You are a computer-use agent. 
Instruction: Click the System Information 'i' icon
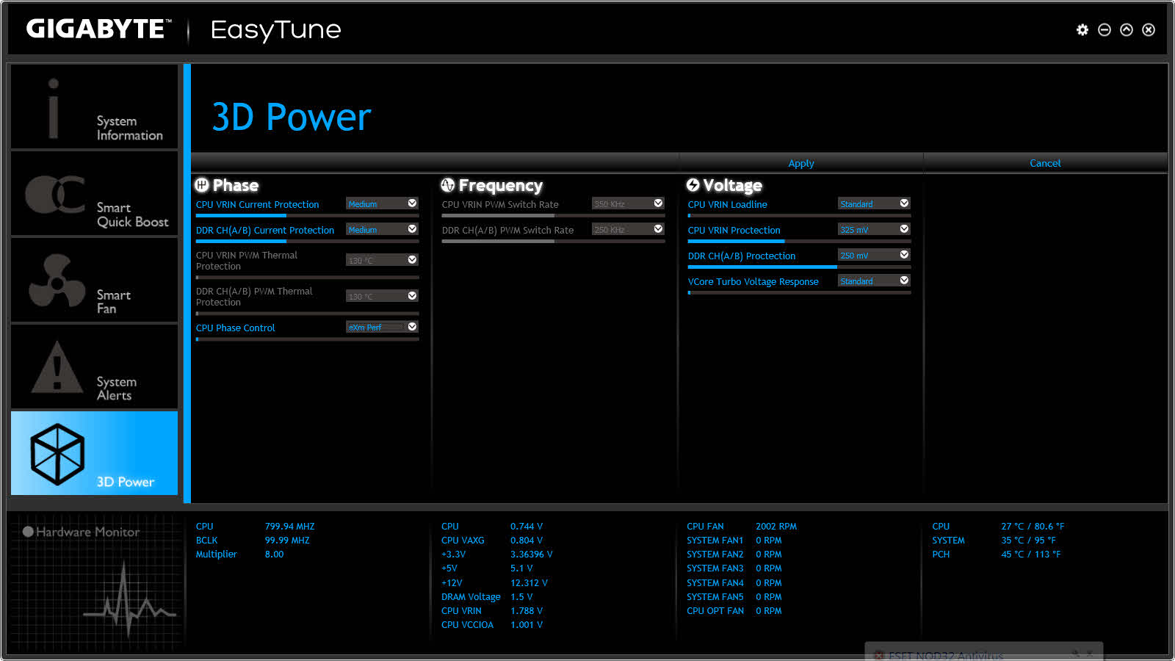(x=53, y=108)
